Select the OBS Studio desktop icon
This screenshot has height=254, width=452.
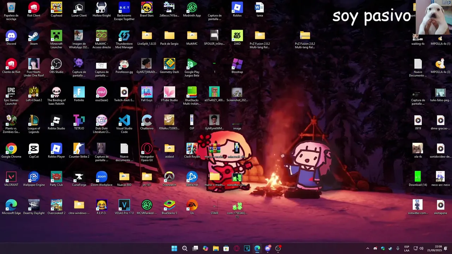coord(56,66)
